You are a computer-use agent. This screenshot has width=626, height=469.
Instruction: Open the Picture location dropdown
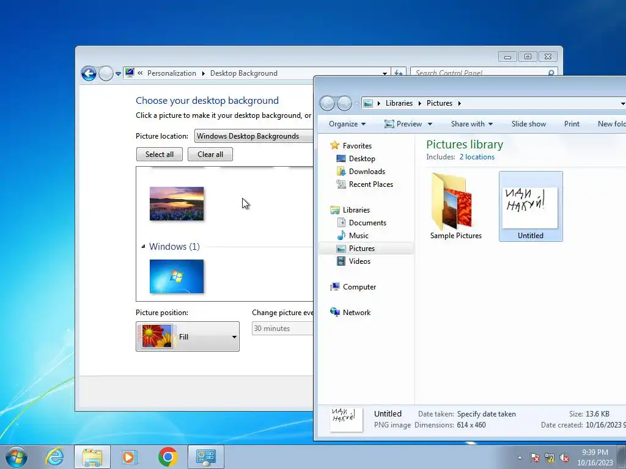254,136
